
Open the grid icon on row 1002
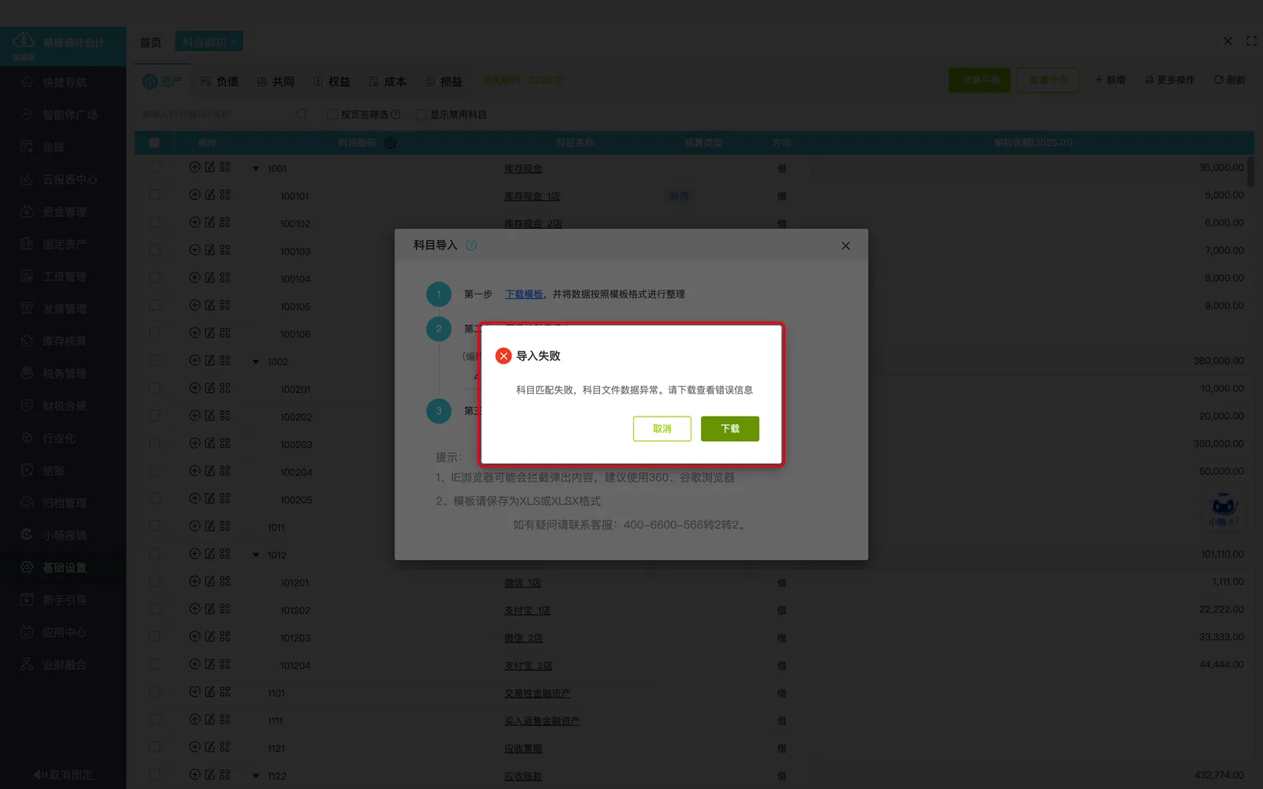click(x=225, y=361)
